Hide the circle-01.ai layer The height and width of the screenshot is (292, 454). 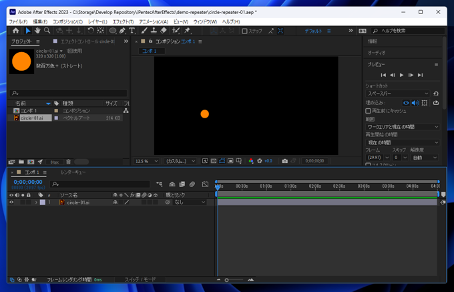click(11, 202)
